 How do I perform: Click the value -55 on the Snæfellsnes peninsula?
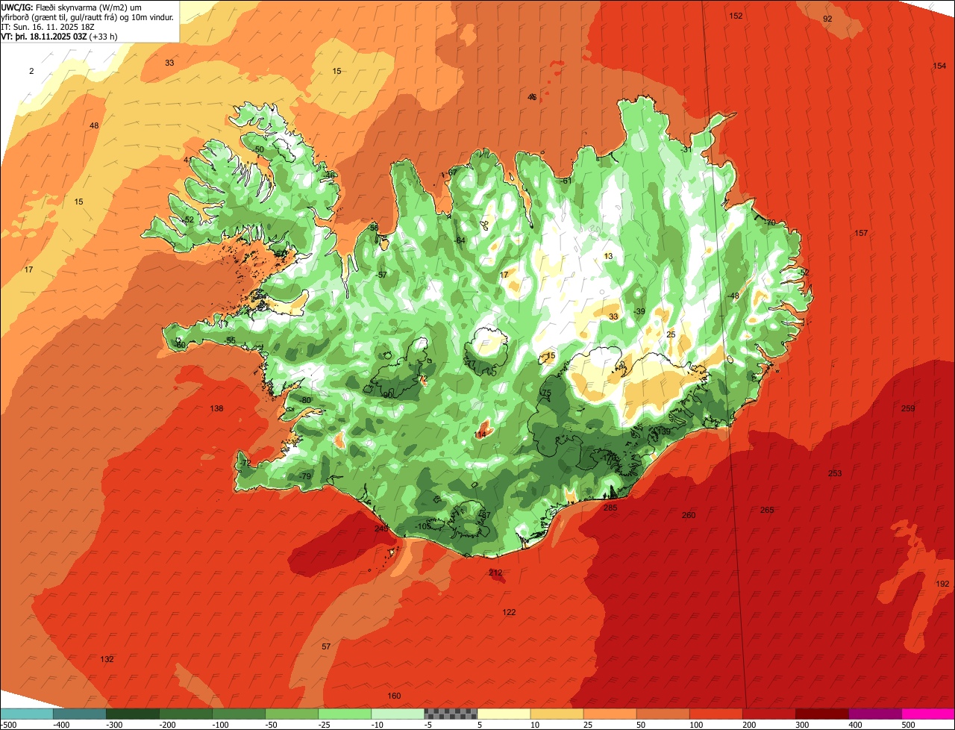coord(230,340)
